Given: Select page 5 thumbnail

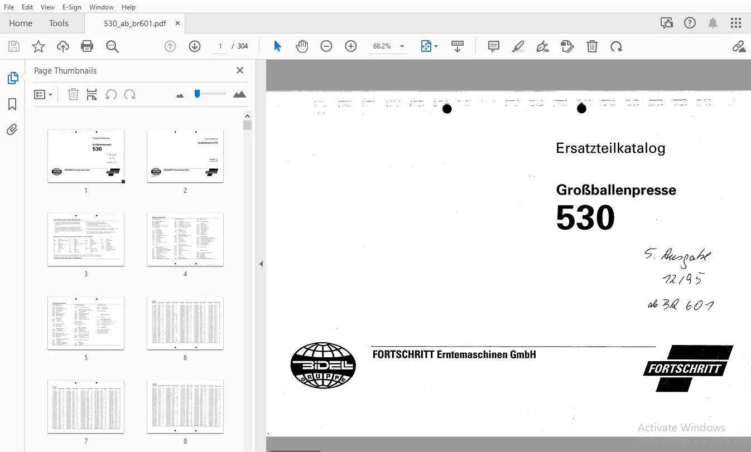Looking at the screenshot, I should click(86, 323).
